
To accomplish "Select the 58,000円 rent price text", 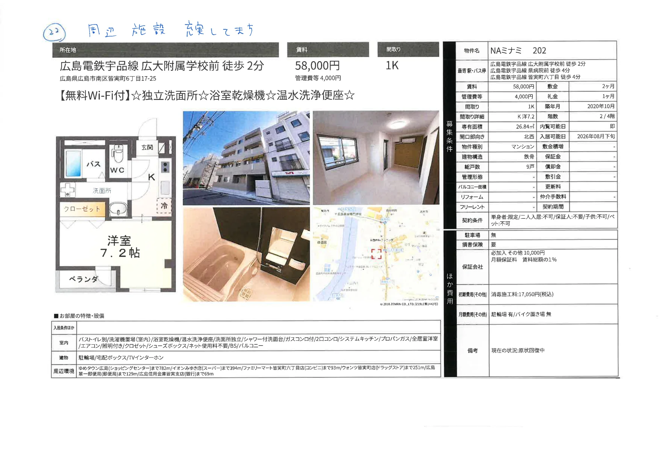I will tap(317, 66).
